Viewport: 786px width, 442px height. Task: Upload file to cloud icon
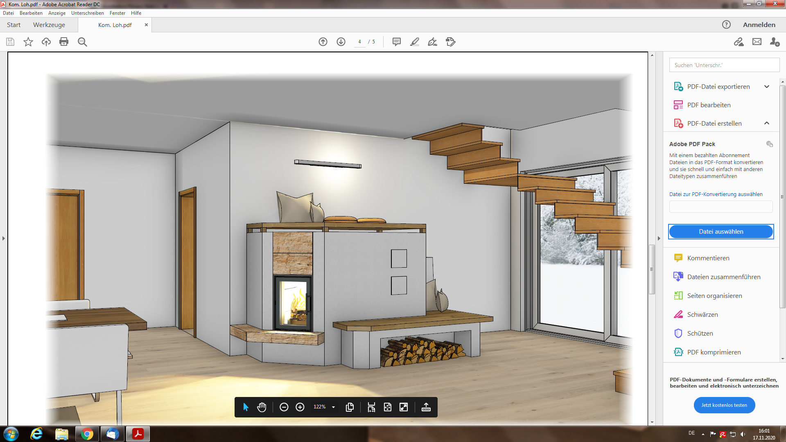pos(46,42)
